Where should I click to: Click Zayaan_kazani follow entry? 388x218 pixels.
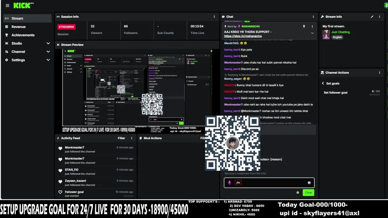[x=96, y=183]
